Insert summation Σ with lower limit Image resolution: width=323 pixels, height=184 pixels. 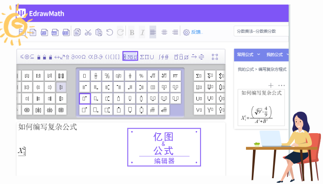click(x=210, y=76)
